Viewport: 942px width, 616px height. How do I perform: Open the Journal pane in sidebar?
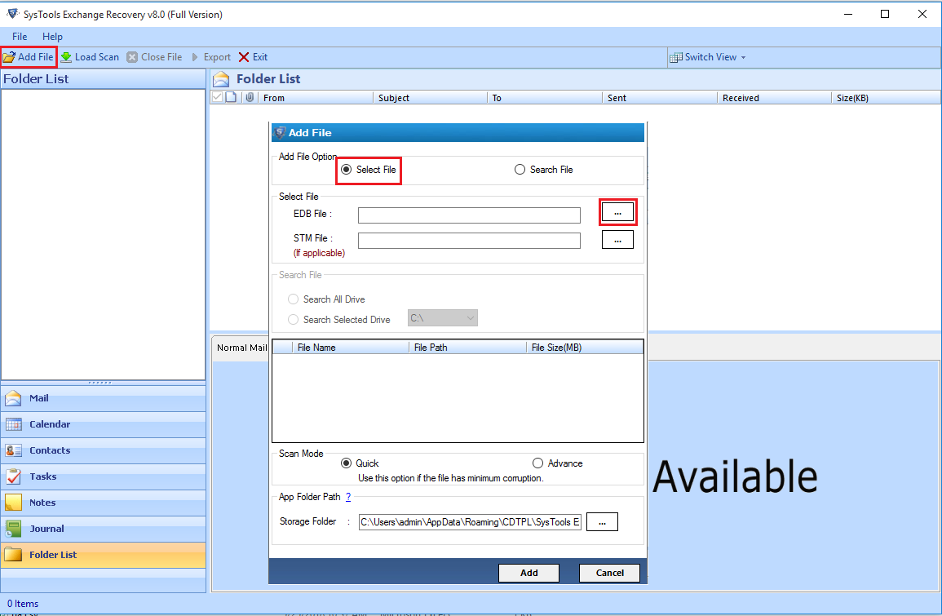104,529
